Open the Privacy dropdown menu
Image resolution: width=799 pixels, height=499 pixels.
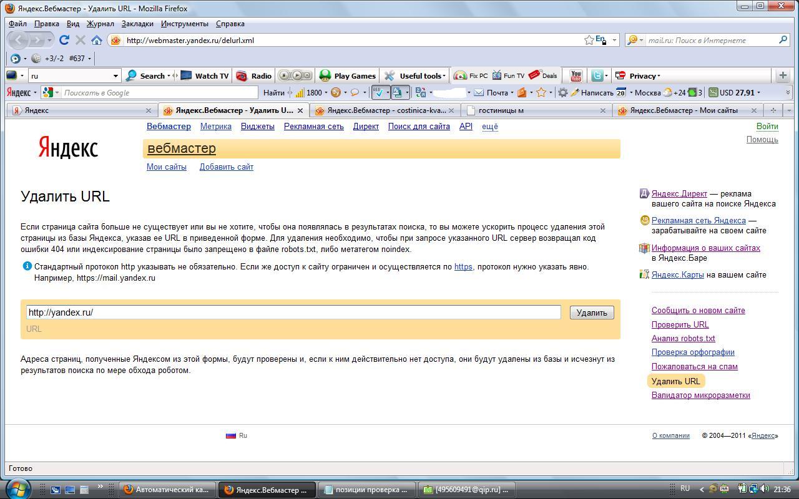point(638,75)
